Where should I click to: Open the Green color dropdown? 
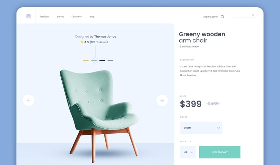pyautogui.click(x=201, y=128)
